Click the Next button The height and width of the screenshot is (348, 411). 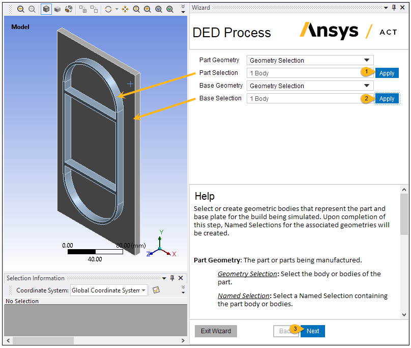313,331
